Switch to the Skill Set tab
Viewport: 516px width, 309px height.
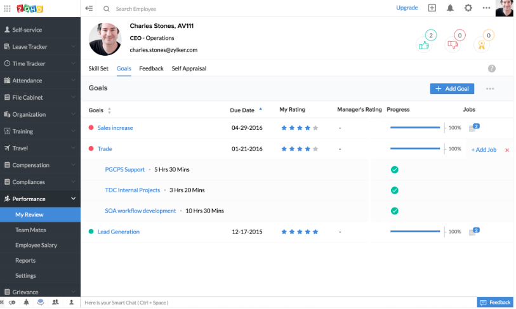(x=98, y=69)
